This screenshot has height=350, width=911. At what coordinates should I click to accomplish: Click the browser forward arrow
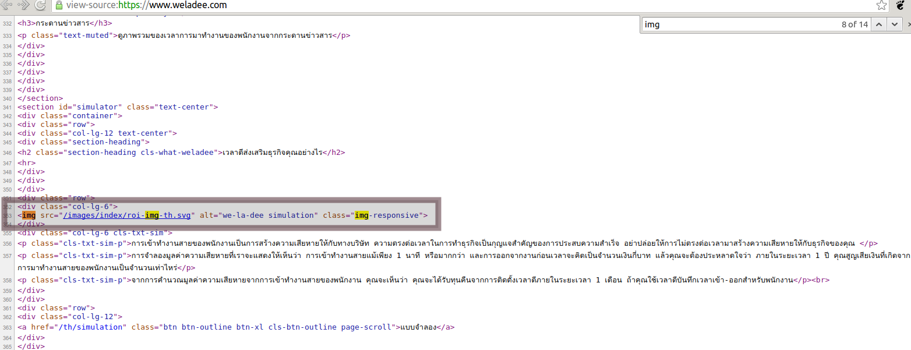point(24,5)
